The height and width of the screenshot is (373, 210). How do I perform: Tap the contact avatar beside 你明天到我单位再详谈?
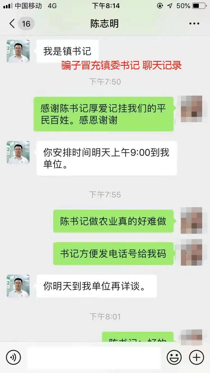[18, 286]
